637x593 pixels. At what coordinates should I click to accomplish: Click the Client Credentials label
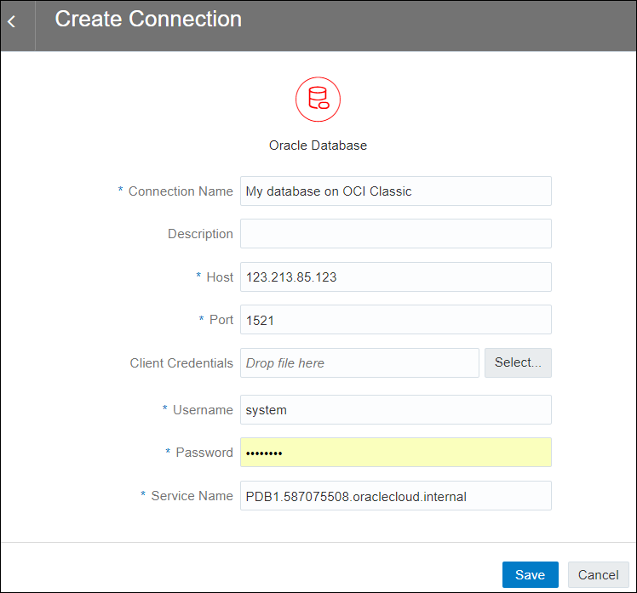click(181, 363)
